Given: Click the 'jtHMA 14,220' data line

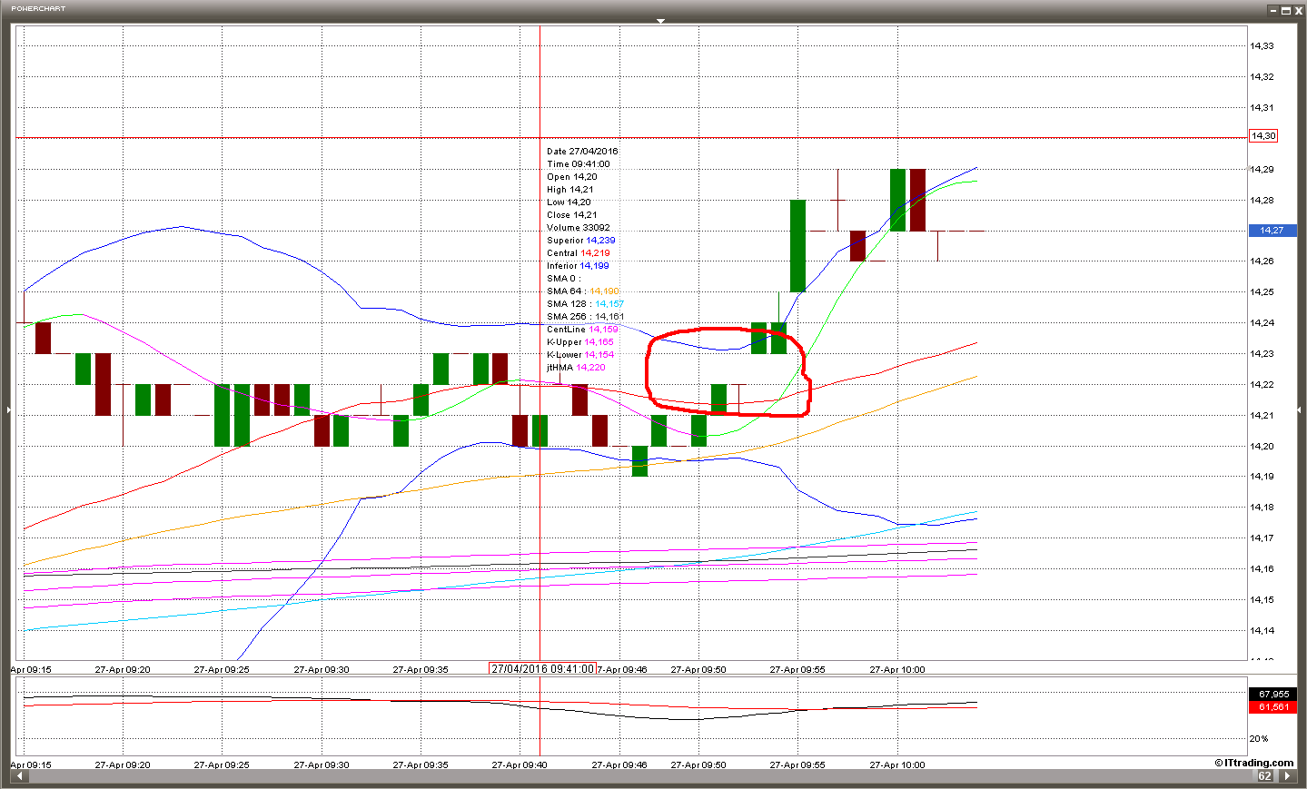Looking at the screenshot, I should pyautogui.click(x=576, y=368).
